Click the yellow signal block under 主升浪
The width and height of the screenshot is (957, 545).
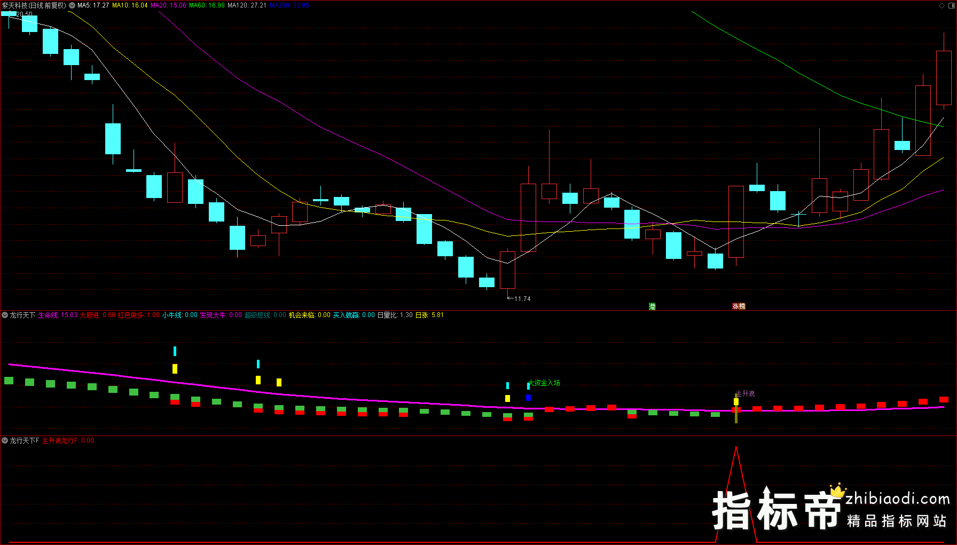pos(736,401)
